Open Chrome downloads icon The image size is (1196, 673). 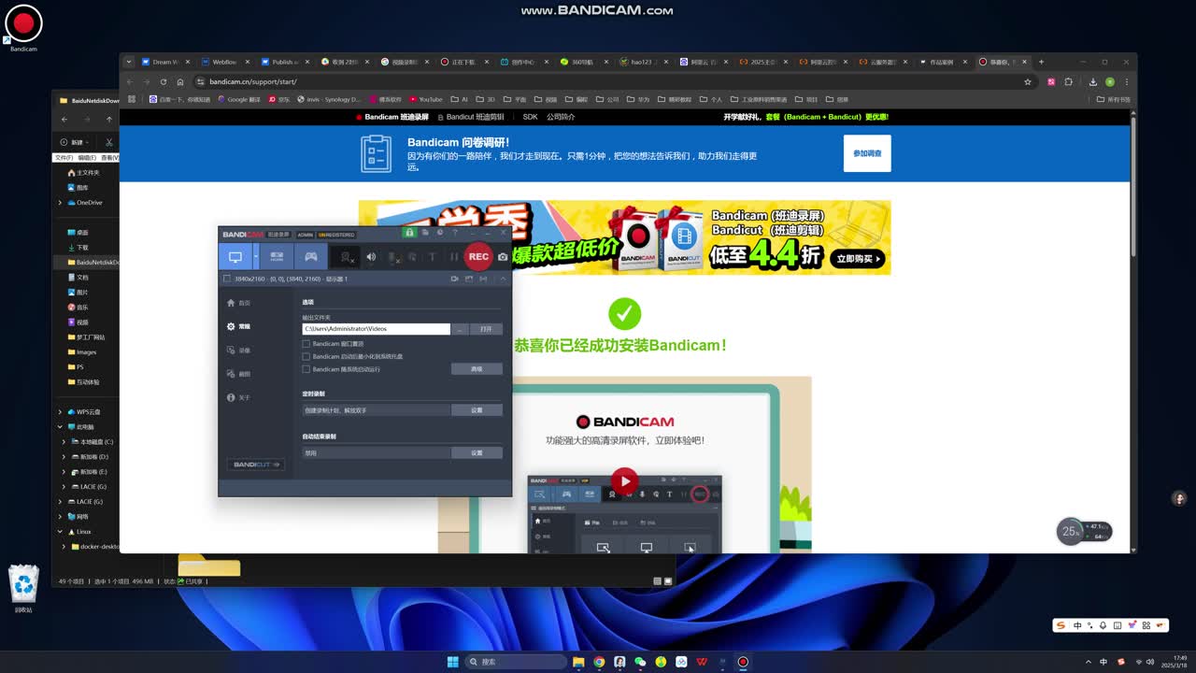1092,81
